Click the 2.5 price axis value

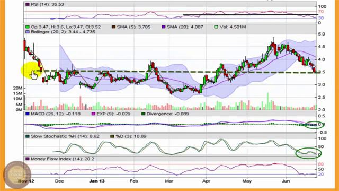[322, 97]
